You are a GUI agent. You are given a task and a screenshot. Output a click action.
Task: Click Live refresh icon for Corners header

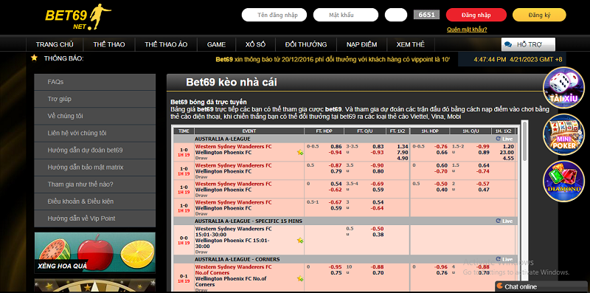coord(499,259)
